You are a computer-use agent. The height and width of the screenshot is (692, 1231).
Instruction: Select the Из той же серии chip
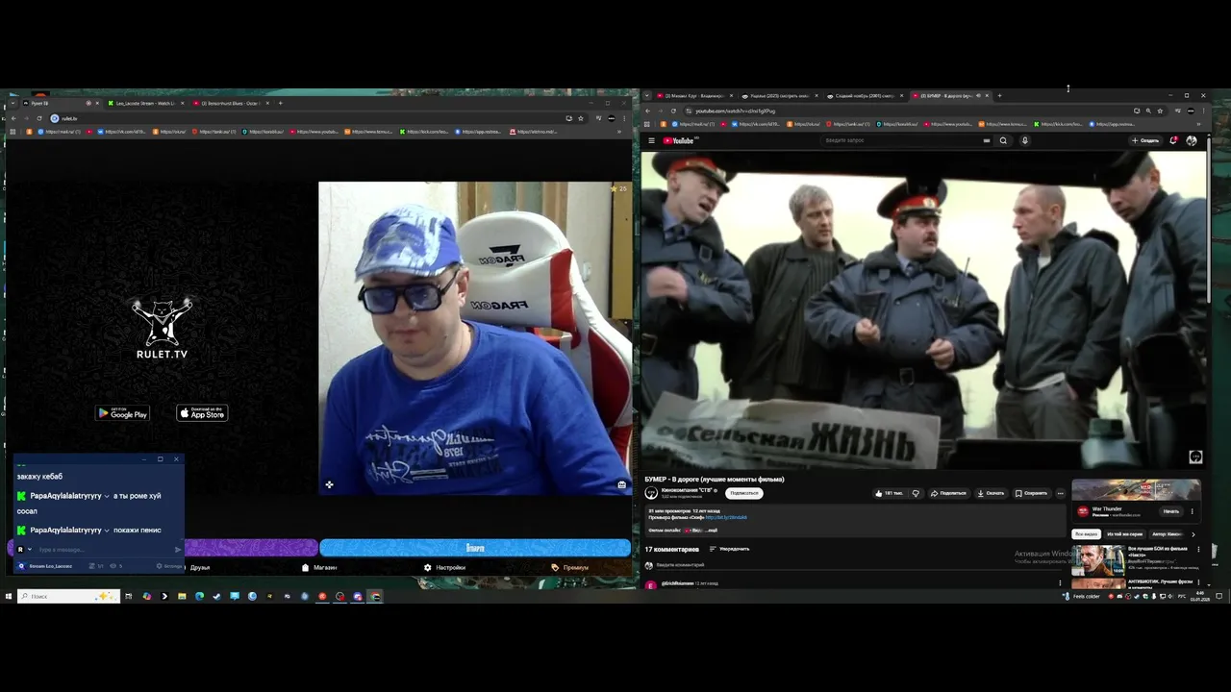click(x=1124, y=533)
